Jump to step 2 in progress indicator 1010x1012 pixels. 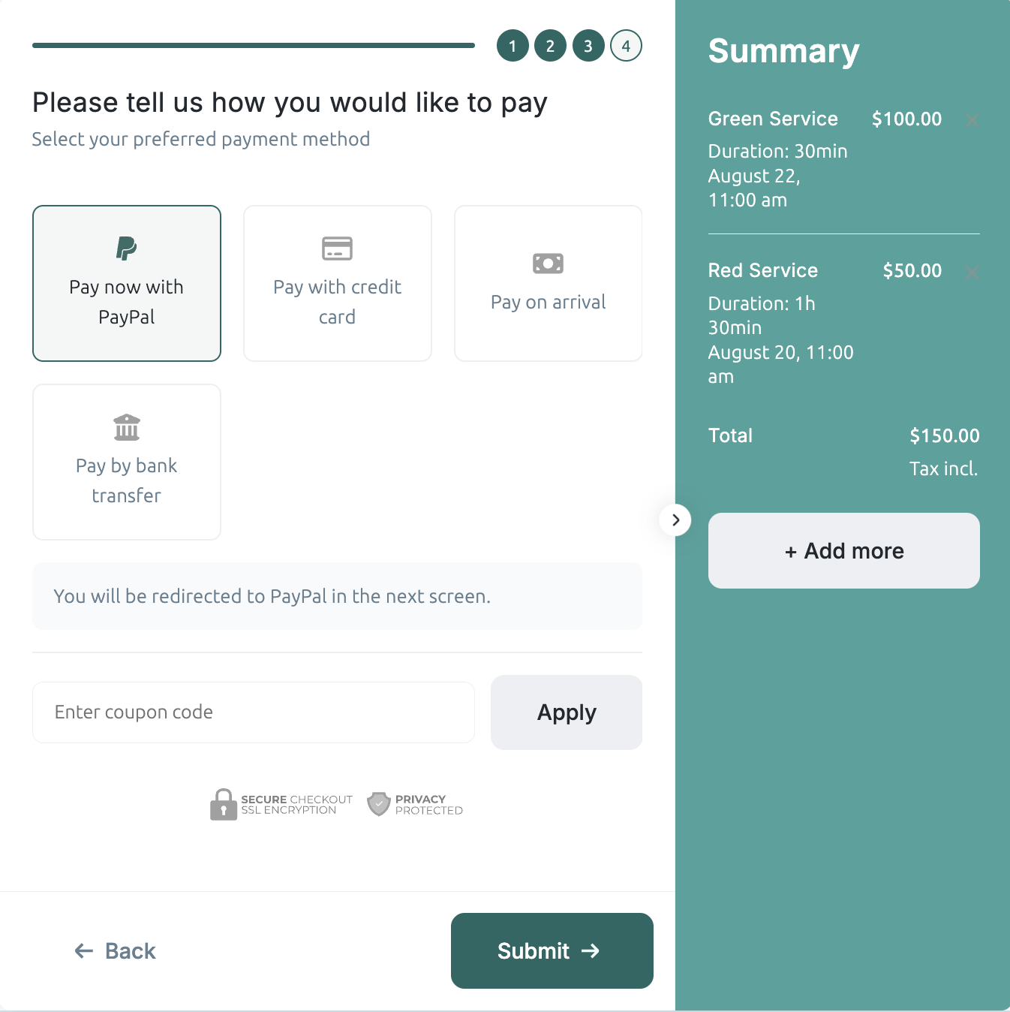pos(550,46)
